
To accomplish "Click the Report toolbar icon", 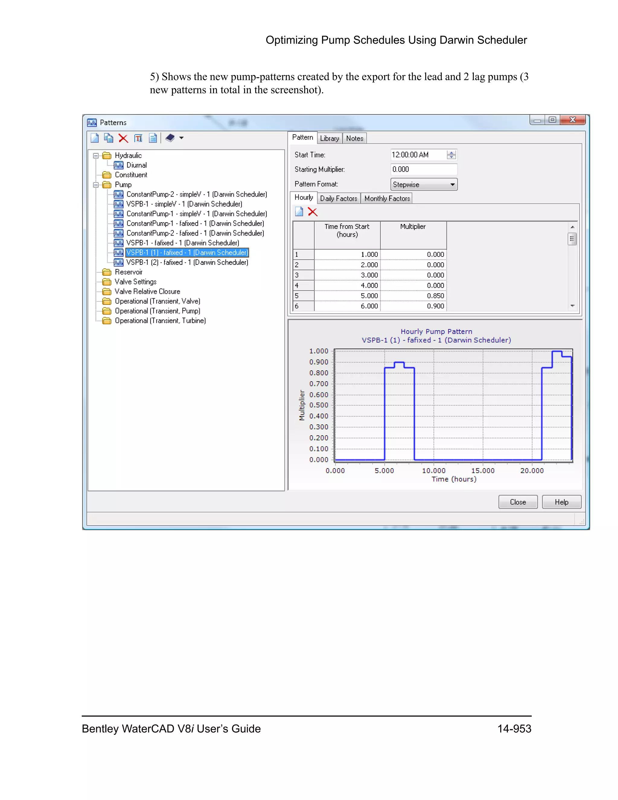I will point(153,138).
